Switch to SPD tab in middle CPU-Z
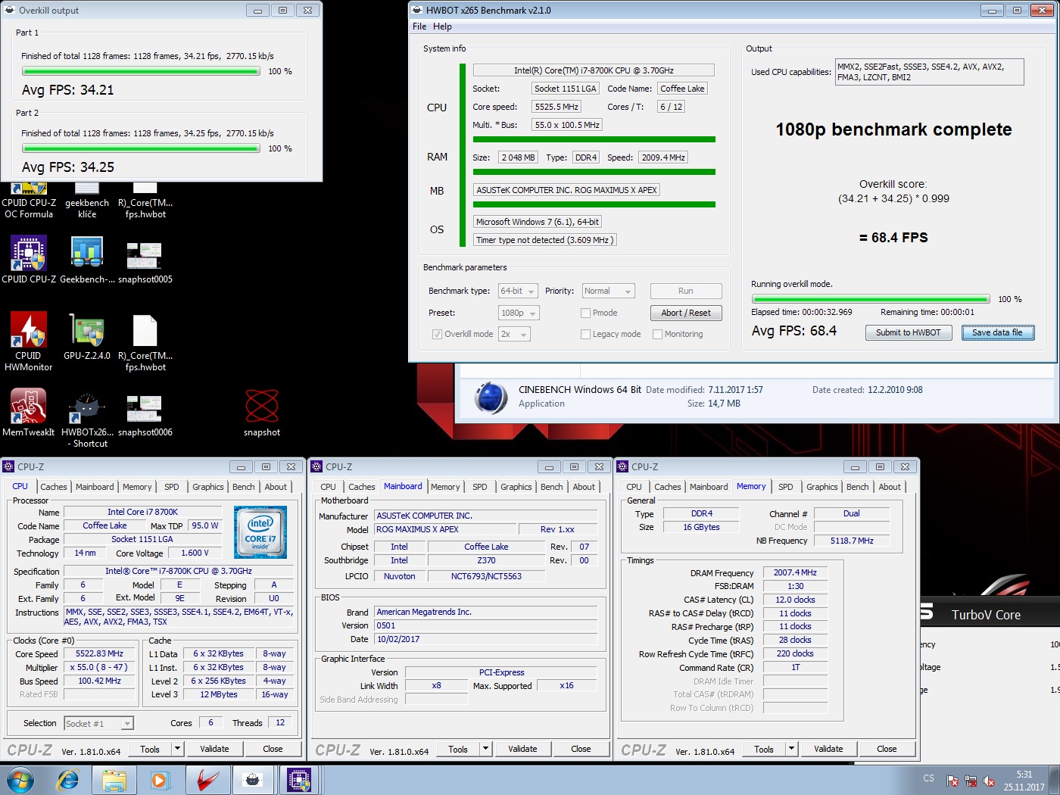 pos(480,487)
